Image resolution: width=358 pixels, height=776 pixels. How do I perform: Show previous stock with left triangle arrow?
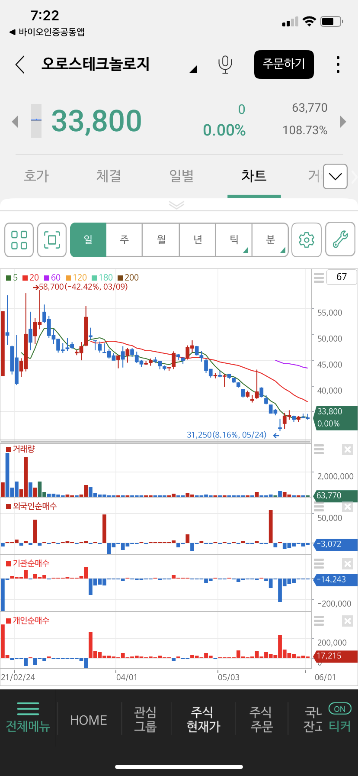click(x=15, y=121)
